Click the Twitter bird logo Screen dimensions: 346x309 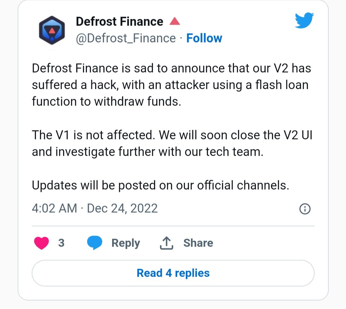pyautogui.click(x=304, y=20)
